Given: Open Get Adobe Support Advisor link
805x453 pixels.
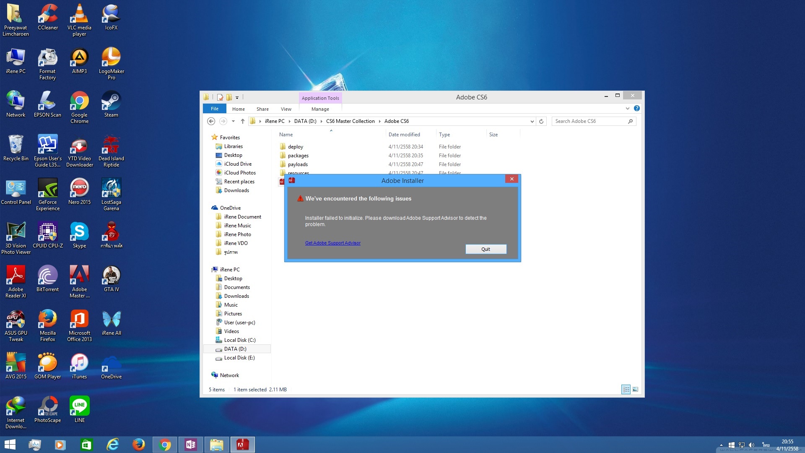Looking at the screenshot, I should click(332, 243).
